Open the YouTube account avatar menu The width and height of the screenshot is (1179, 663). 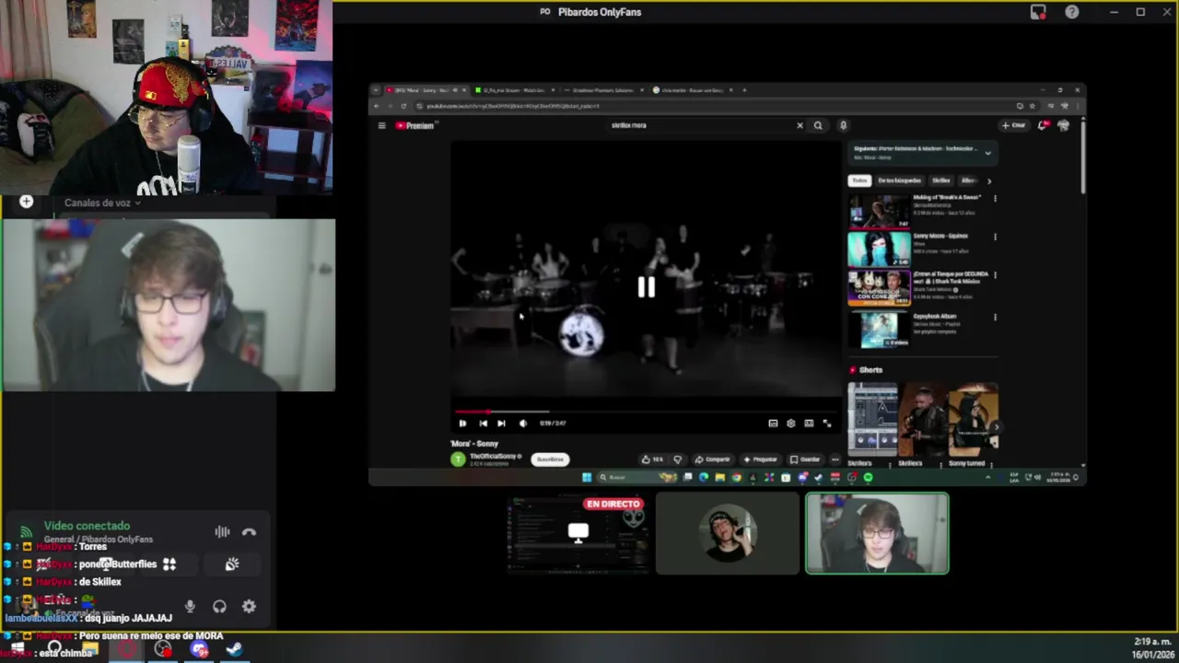(1063, 125)
